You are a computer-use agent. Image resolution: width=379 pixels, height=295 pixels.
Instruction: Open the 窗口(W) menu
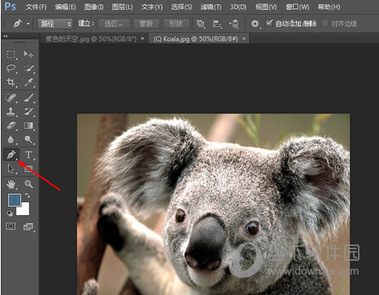tap(298, 7)
